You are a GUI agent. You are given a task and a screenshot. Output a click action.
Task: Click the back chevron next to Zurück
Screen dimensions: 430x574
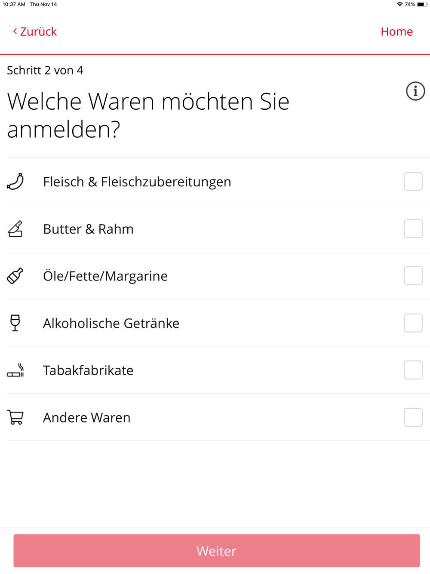[15, 31]
